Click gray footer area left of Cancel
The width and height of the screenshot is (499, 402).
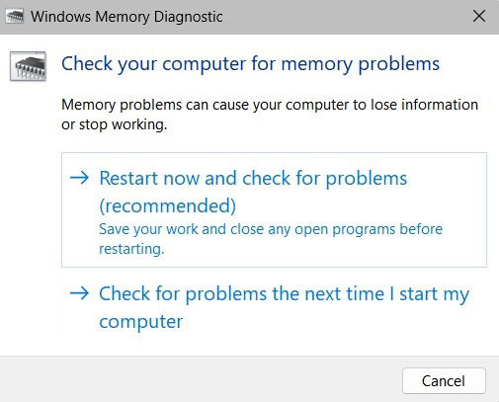point(198,379)
